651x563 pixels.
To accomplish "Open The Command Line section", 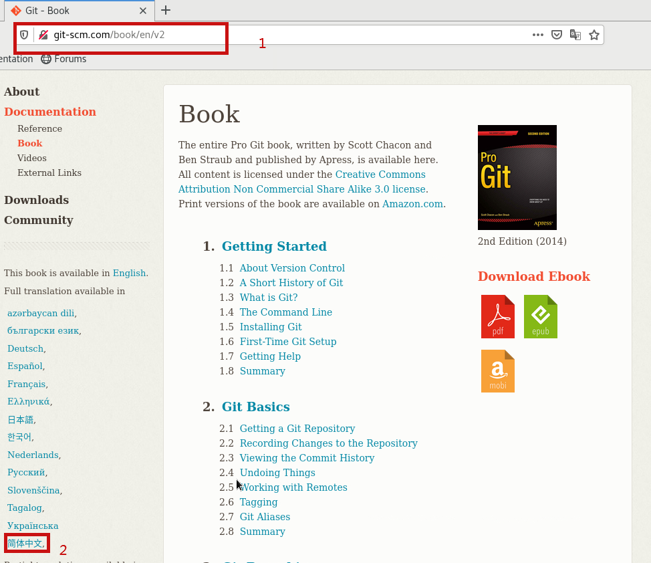I will coord(286,312).
